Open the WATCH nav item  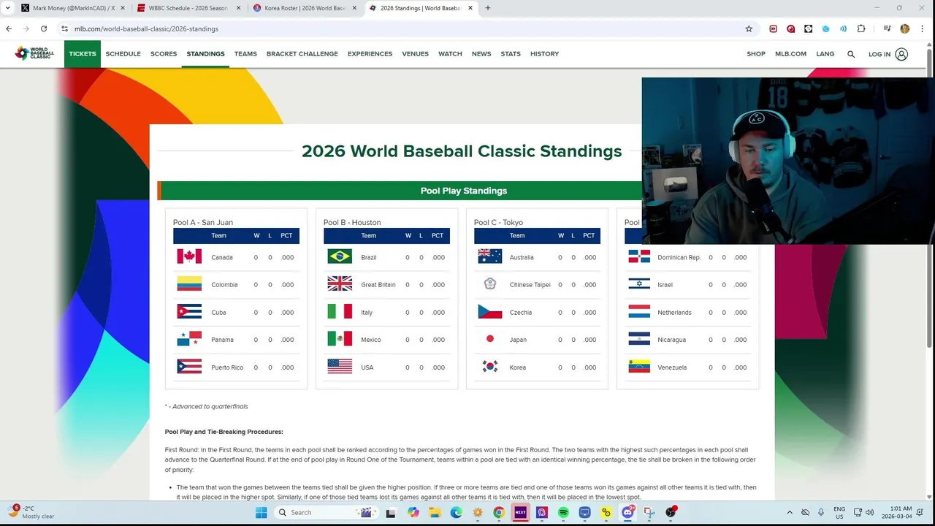[x=450, y=54]
